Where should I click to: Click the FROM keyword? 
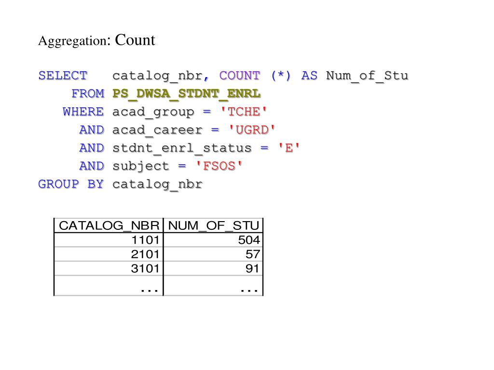tap(88, 93)
